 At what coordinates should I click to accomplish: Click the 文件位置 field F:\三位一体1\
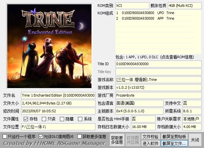[58, 127]
